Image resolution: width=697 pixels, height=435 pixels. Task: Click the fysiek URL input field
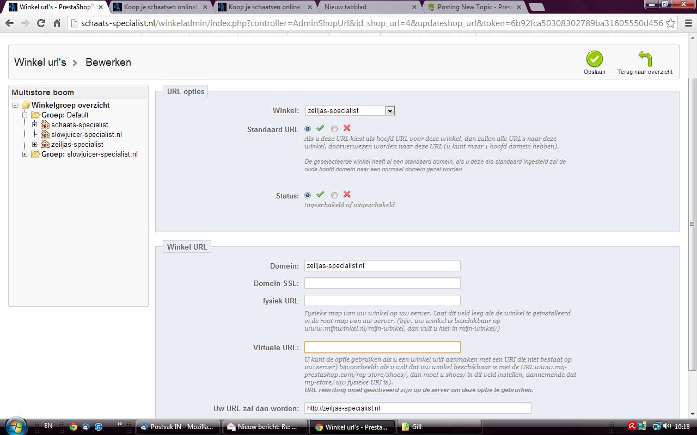(382, 301)
